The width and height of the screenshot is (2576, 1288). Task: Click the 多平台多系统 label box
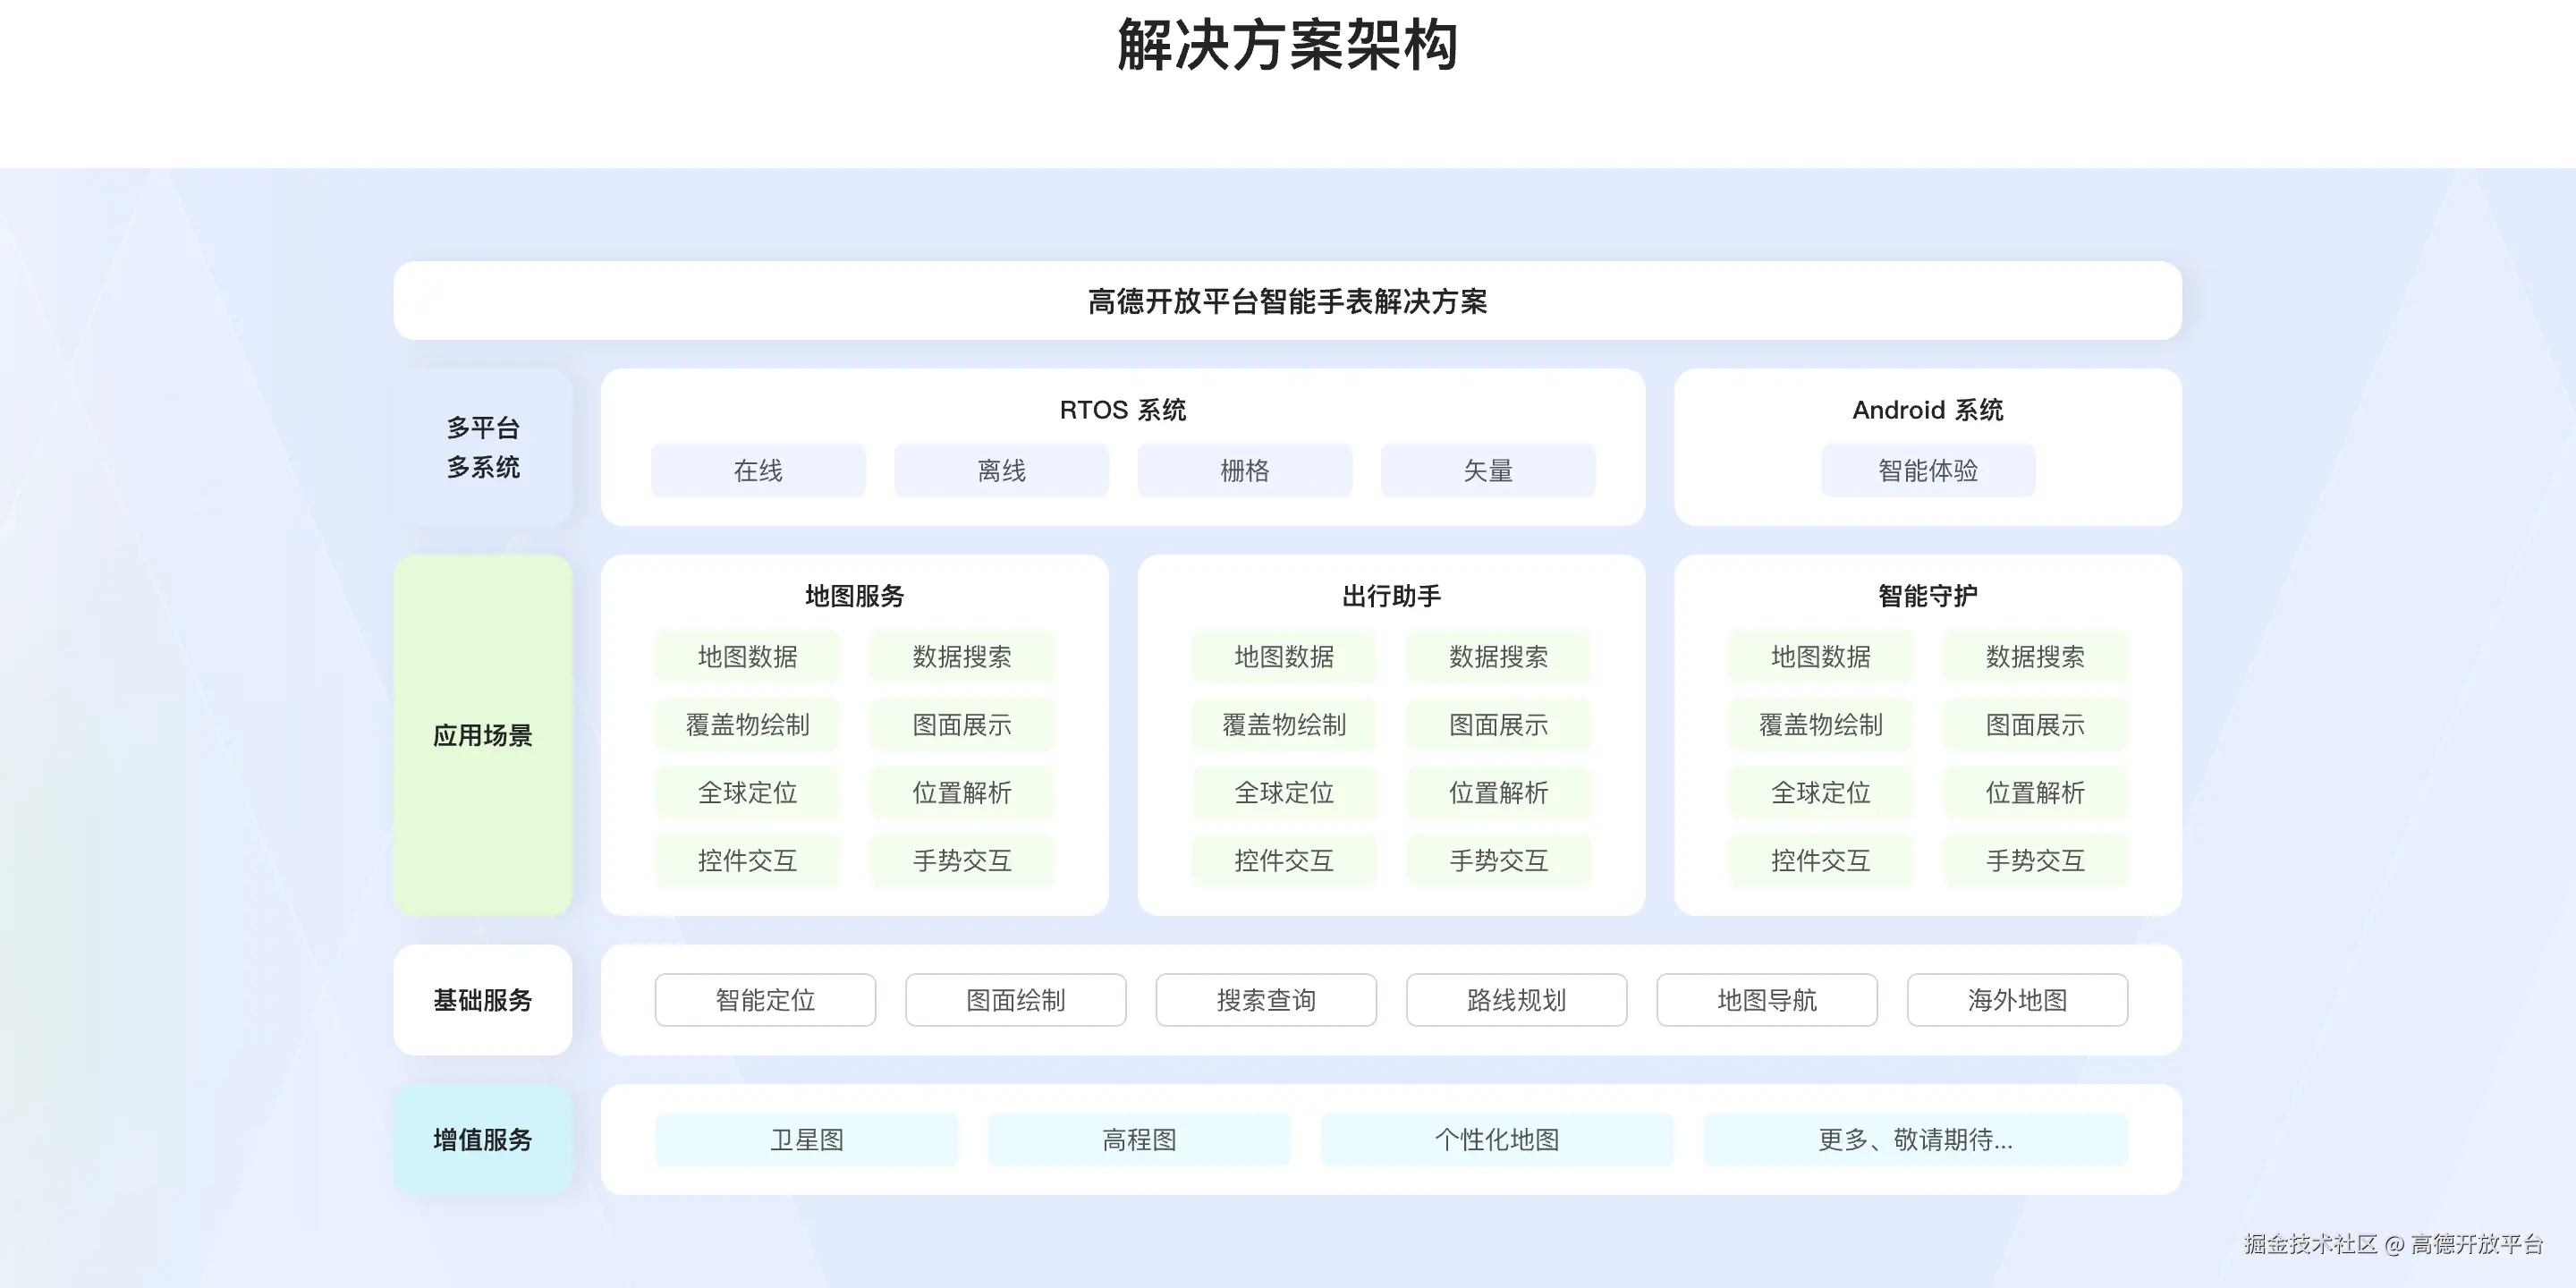coord(483,447)
